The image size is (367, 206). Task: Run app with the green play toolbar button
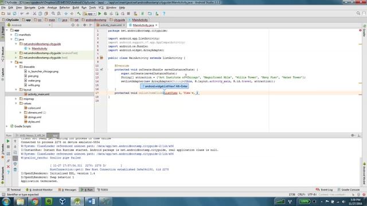(99, 14)
